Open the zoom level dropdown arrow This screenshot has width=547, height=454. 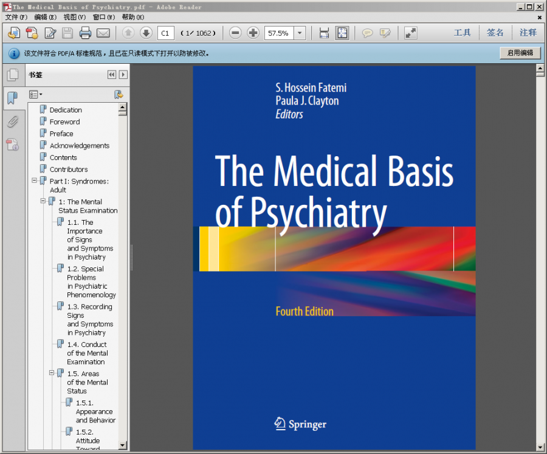point(300,33)
